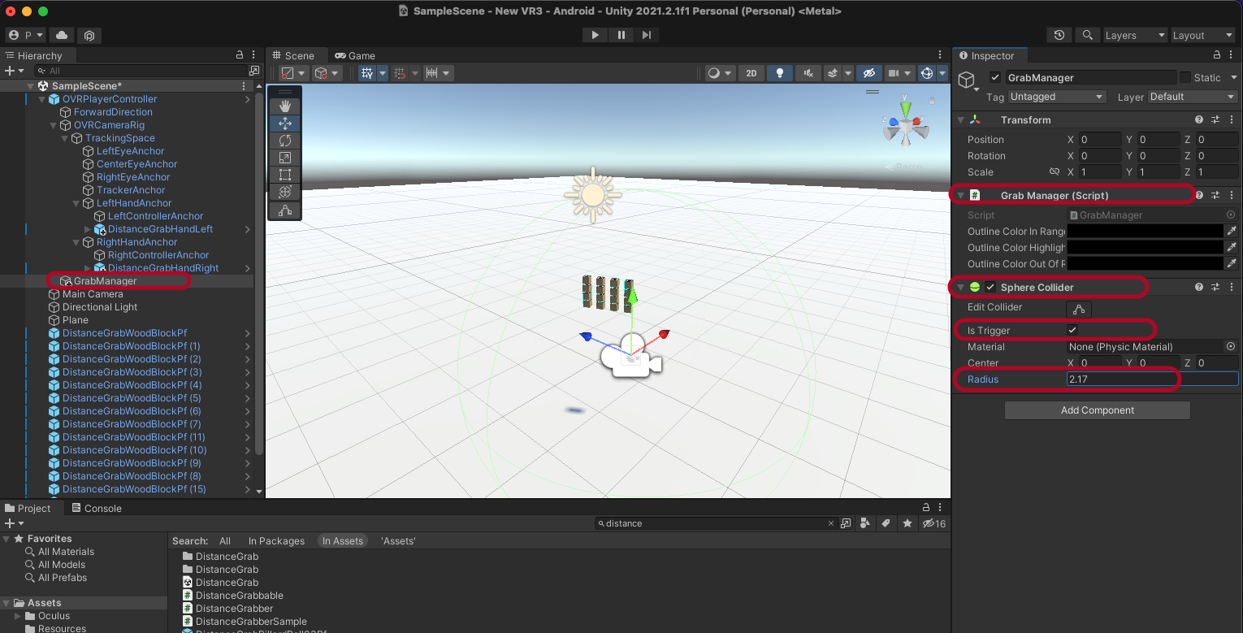
Task: Toggle scene visibility eye icon
Action: coord(868,73)
